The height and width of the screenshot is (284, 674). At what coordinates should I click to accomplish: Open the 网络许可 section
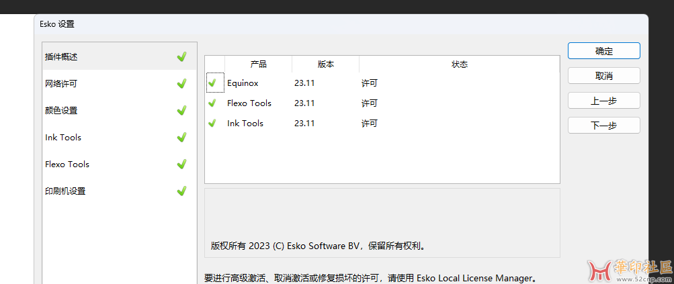tap(120, 84)
